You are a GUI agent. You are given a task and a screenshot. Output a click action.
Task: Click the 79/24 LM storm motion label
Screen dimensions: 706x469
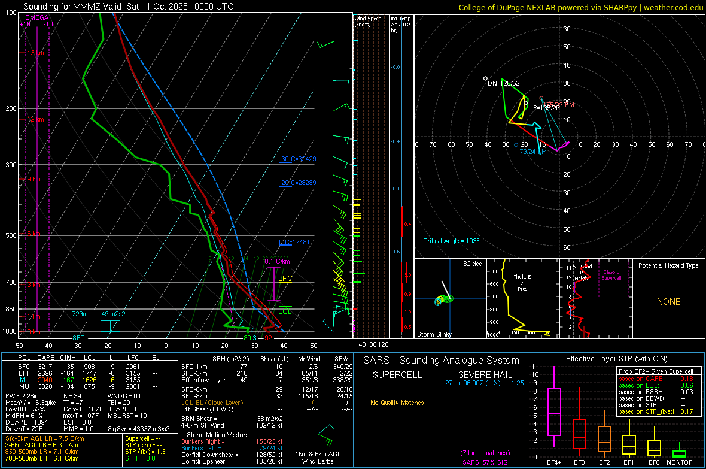[533, 152]
